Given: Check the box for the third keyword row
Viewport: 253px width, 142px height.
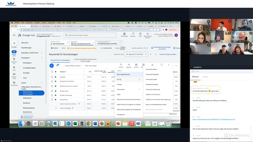Looking at the screenshot, I should pyautogui.click(x=52, y=86).
